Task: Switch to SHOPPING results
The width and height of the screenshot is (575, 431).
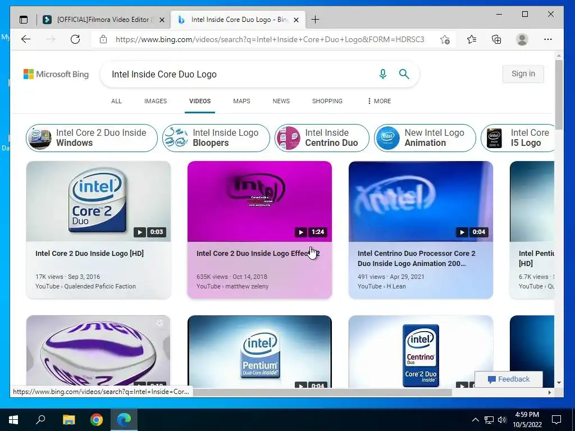Action: click(327, 101)
